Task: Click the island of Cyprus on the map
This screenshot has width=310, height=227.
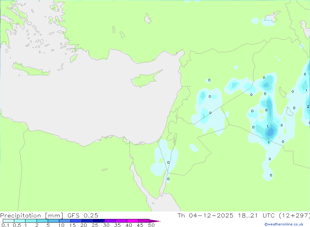Action: pyautogui.click(x=145, y=79)
